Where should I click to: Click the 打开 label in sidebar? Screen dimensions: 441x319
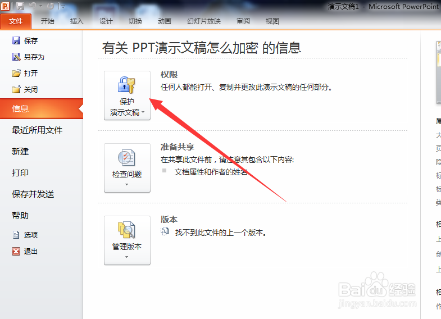(31, 74)
